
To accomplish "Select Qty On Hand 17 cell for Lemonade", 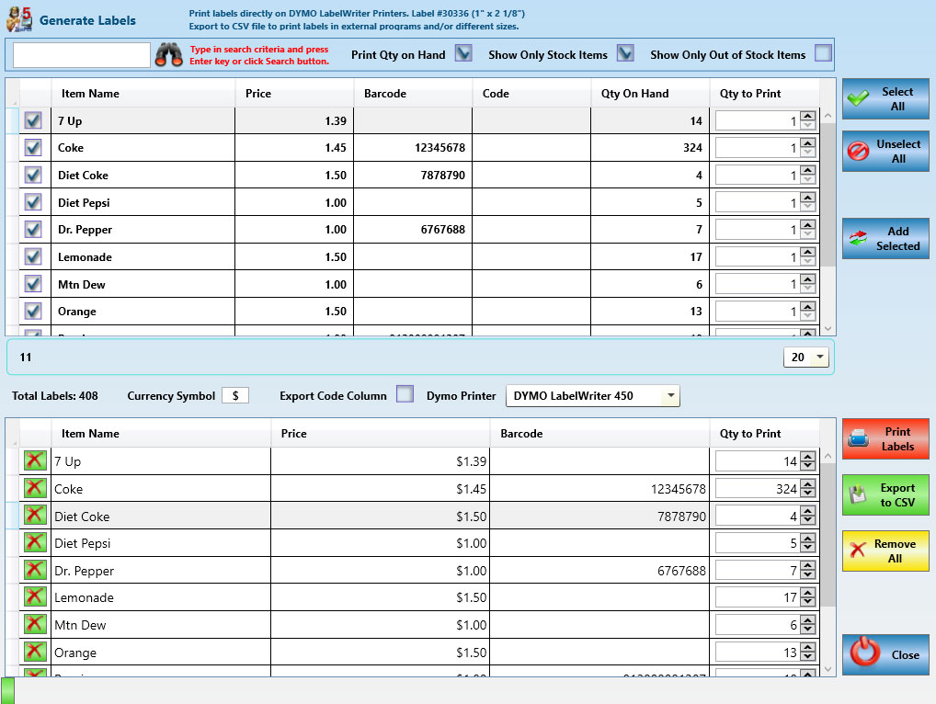I will coord(650,256).
